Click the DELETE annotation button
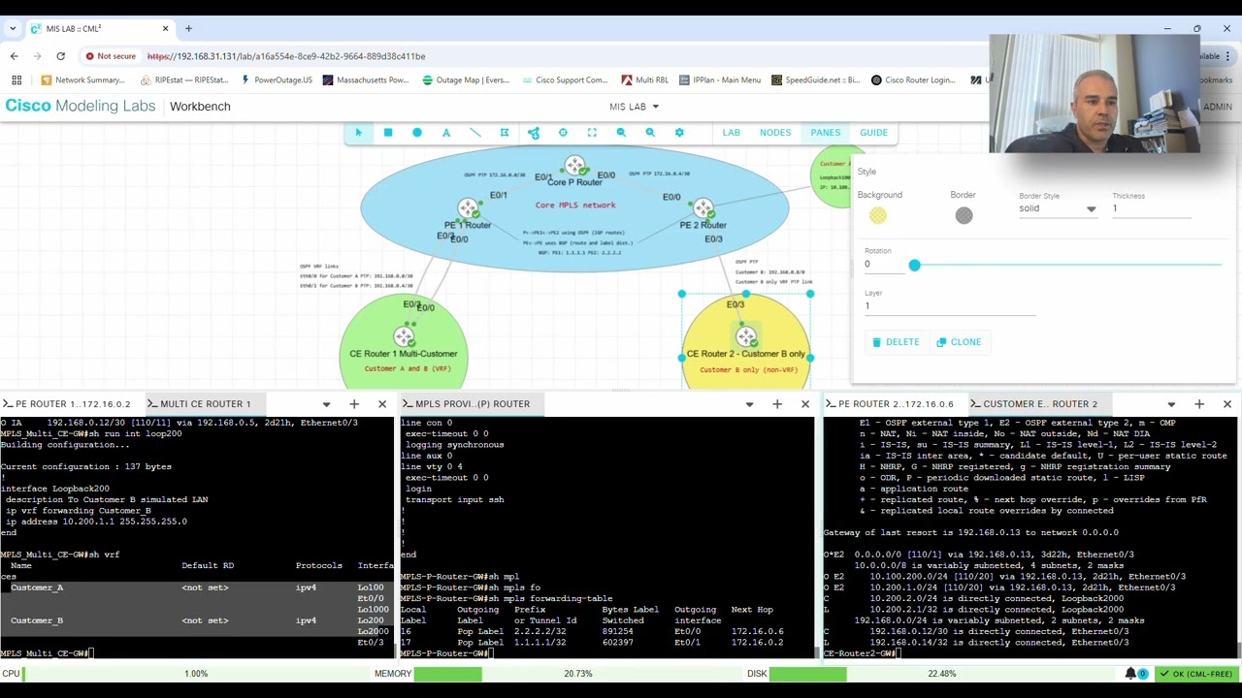This screenshot has height=698, width=1242. (896, 342)
